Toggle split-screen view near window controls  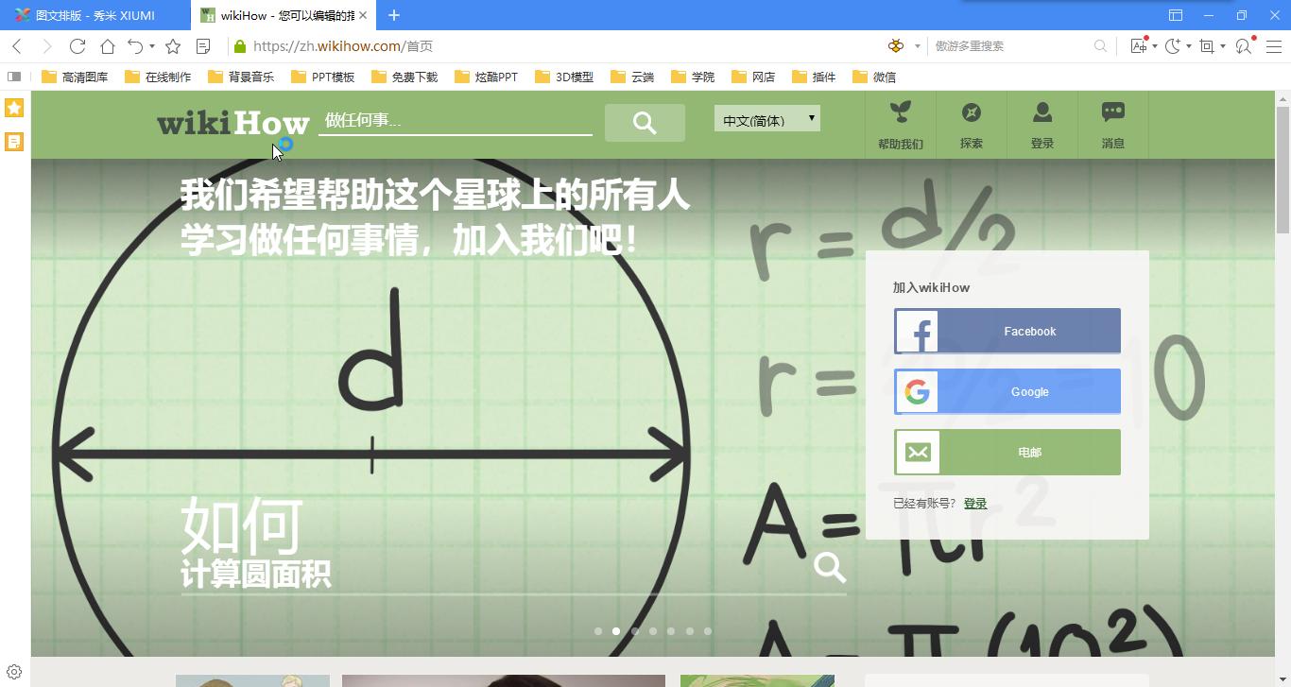tap(1176, 15)
